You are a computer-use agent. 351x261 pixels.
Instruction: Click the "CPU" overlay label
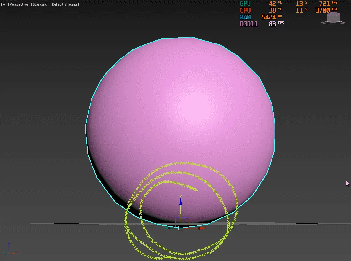(245, 10)
